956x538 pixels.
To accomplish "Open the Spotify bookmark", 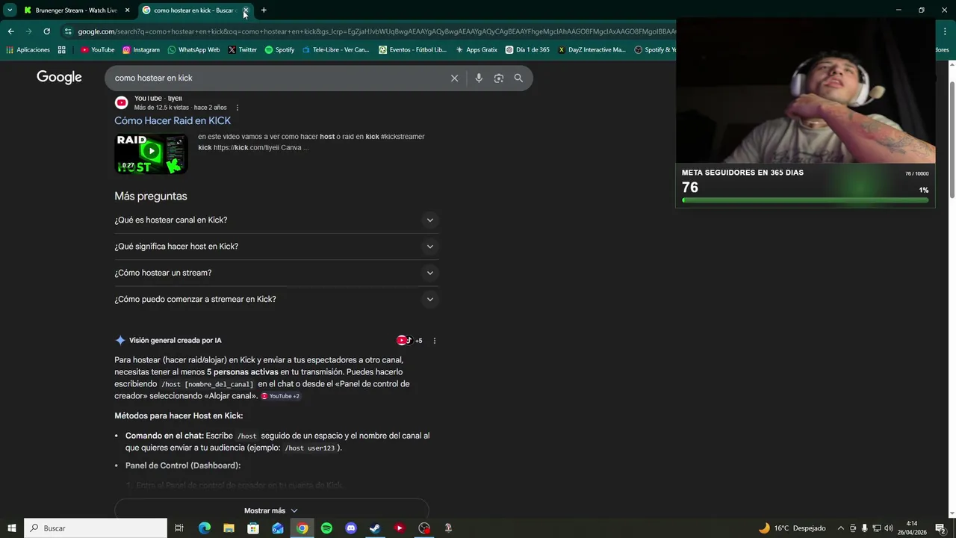I will point(279,50).
